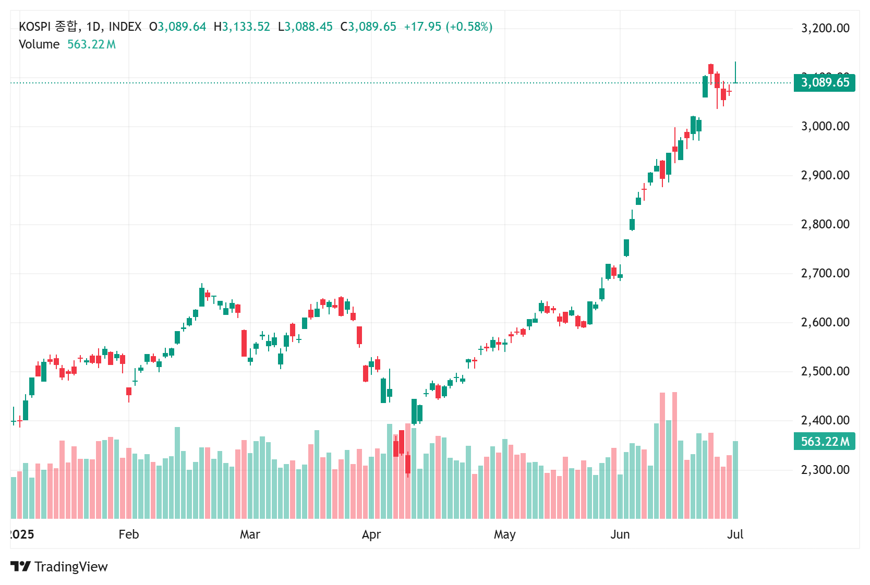The image size is (870, 585).
Task: Click the green 3,089.65 current price tag on the axis
Action: 825,82
